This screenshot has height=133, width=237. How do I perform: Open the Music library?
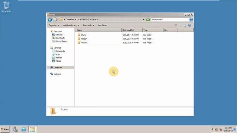tap(58, 54)
